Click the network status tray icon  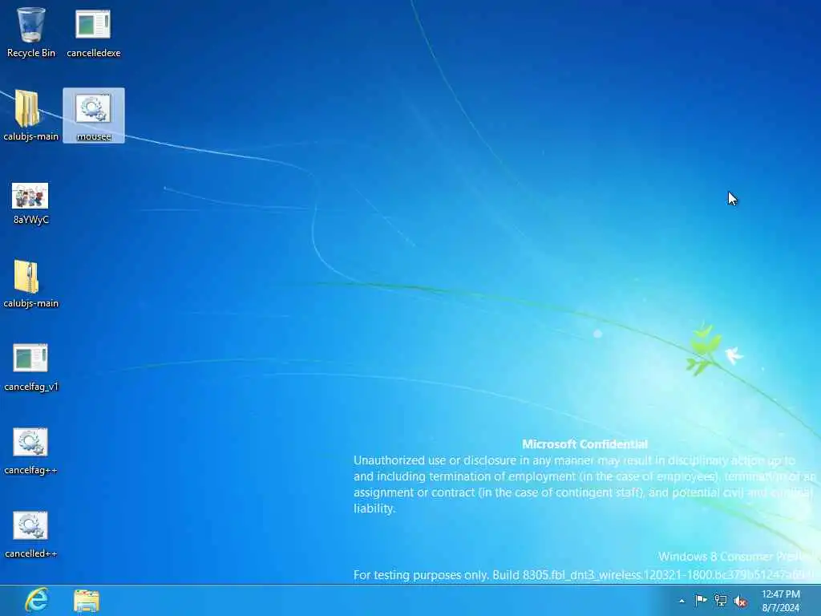pos(721,601)
